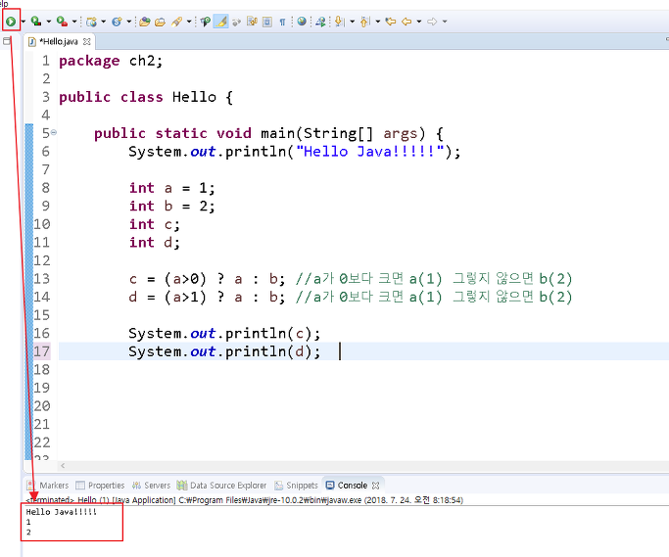Screen dimensions: 669x557
Task: Open dropdown next to servlet icon
Action: pyautogui.click(x=128, y=22)
